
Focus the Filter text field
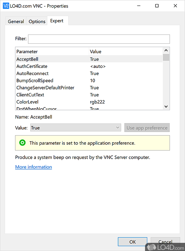point(99,39)
